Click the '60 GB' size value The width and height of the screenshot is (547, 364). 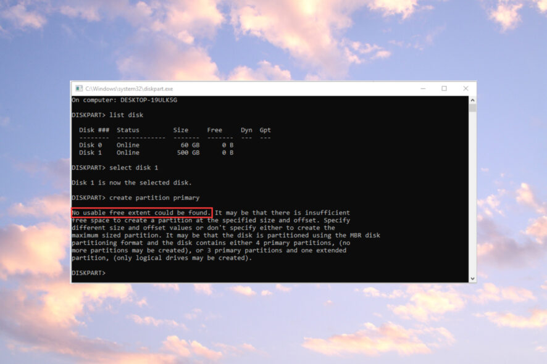point(190,145)
